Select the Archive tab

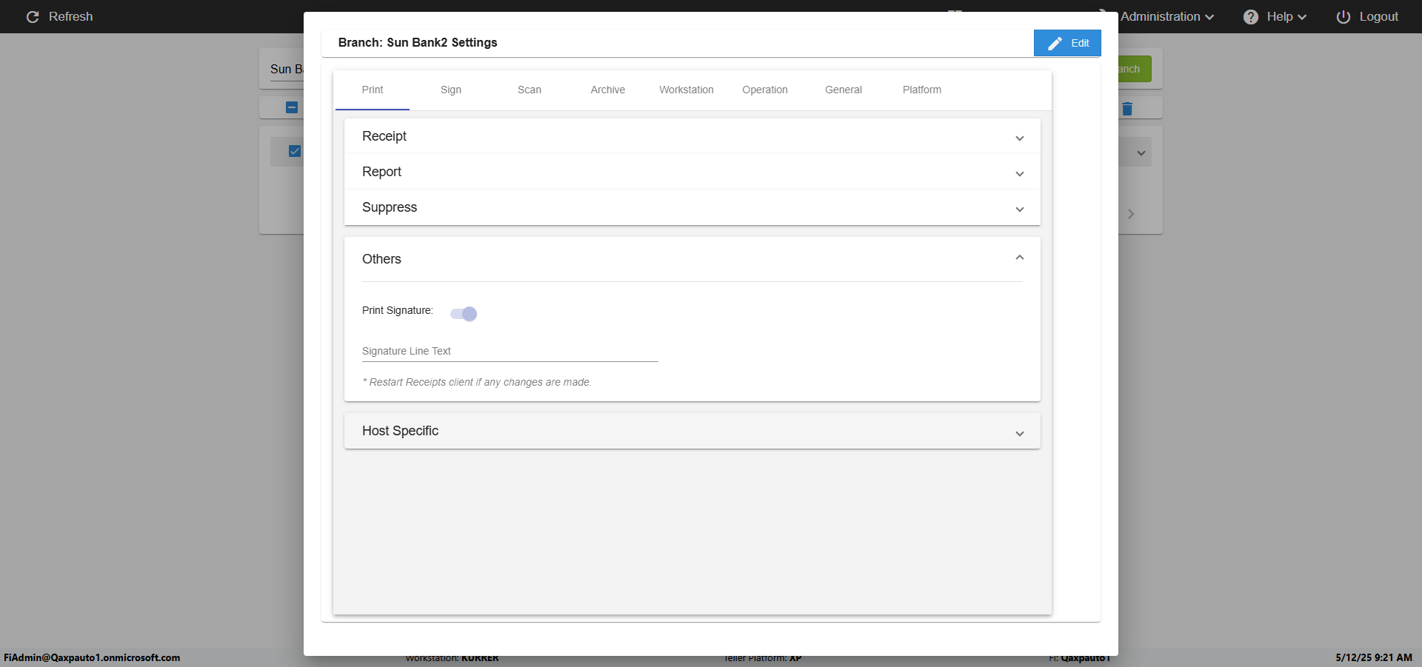[607, 90]
